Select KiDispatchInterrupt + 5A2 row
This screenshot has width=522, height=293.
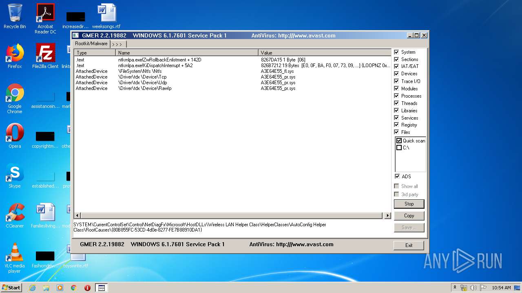(x=232, y=66)
